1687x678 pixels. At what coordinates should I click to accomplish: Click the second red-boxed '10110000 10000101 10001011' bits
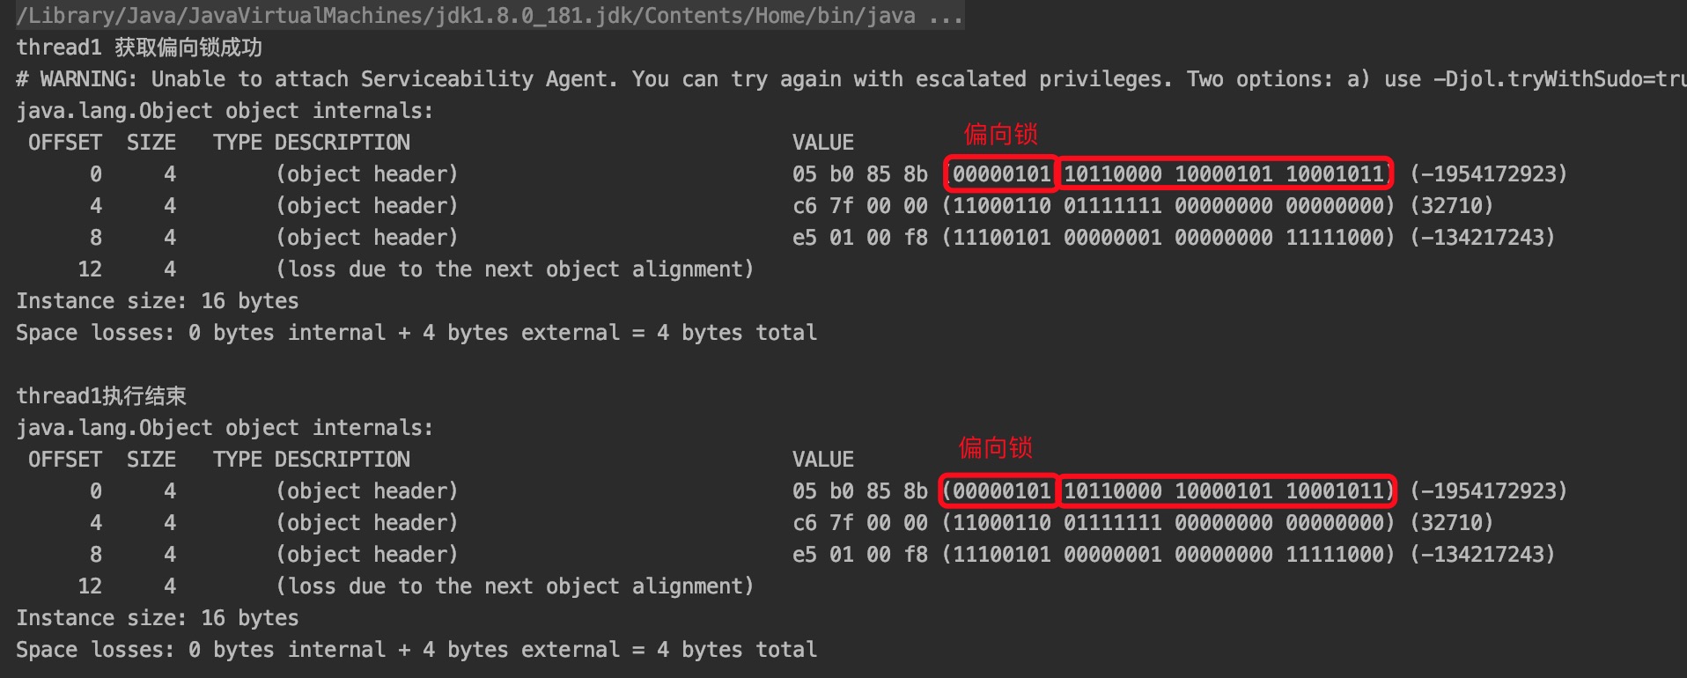coord(1226,490)
